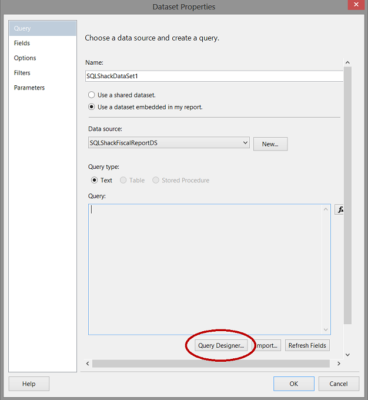The height and width of the screenshot is (400, 368).
Task: Click the horizontal scrollbar left arrow
Action: [88, 364]
